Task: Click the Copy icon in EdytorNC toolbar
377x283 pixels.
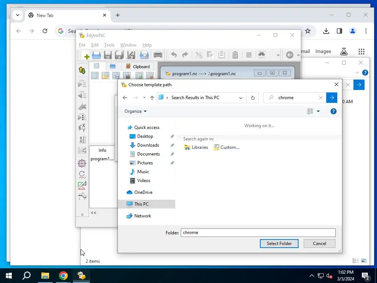Action: pyautogui.click(x=210, y=55)
